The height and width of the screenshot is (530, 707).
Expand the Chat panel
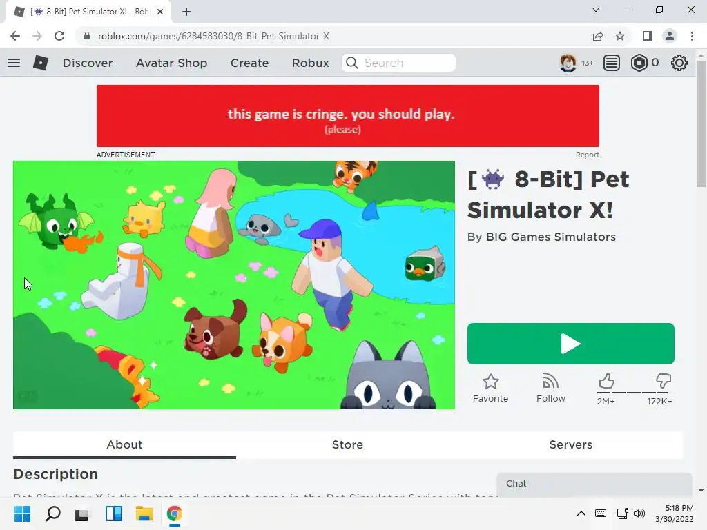coord(594,484)
